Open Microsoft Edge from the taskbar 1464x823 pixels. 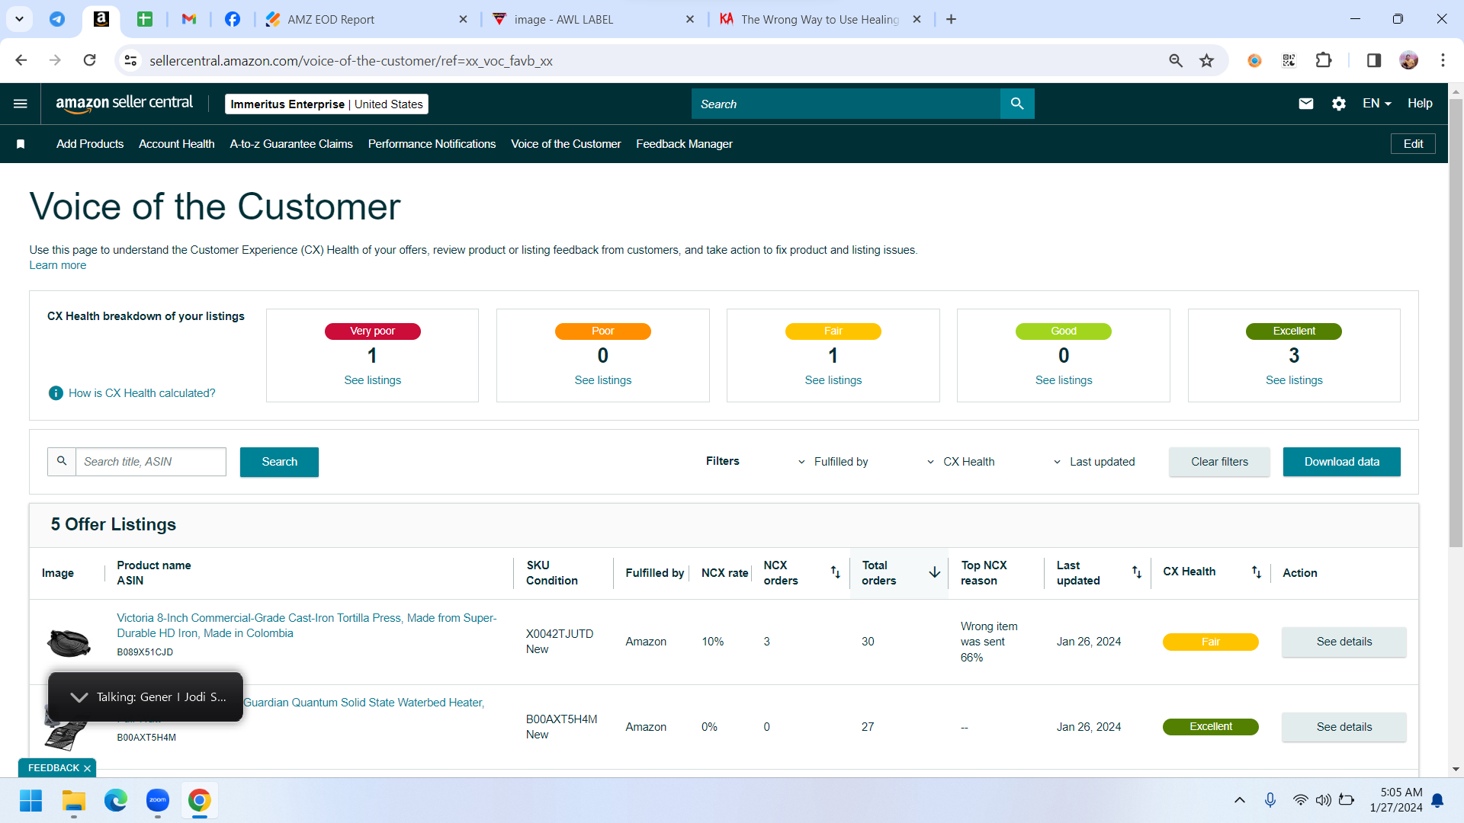point(116,800)
